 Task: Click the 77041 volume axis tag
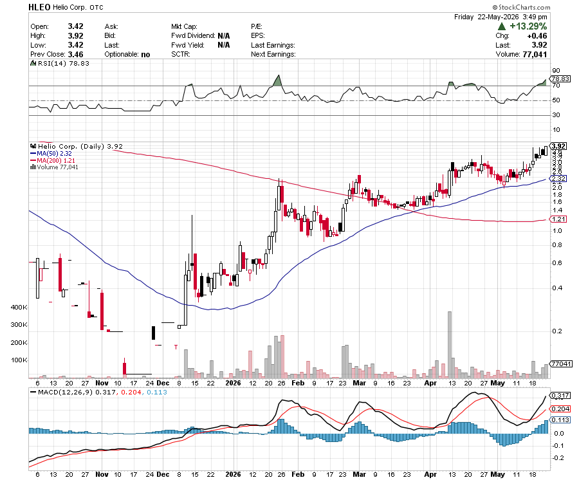(x=561, y=364)
